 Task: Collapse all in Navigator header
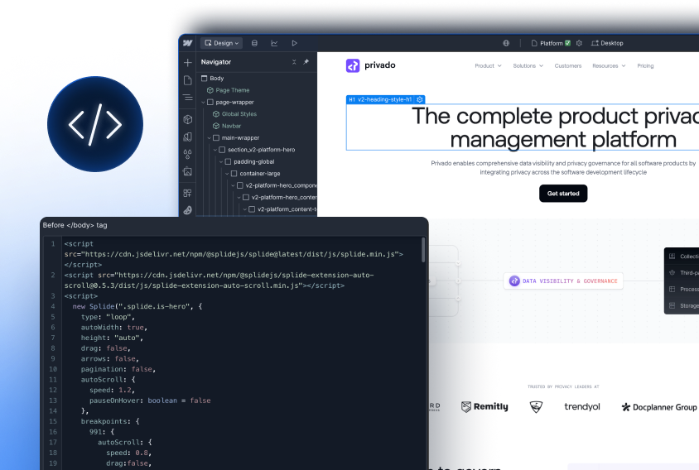coord(294,62)
